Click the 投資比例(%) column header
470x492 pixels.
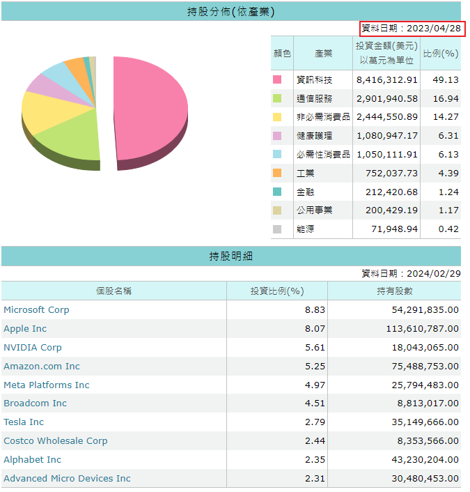(277, 291)
